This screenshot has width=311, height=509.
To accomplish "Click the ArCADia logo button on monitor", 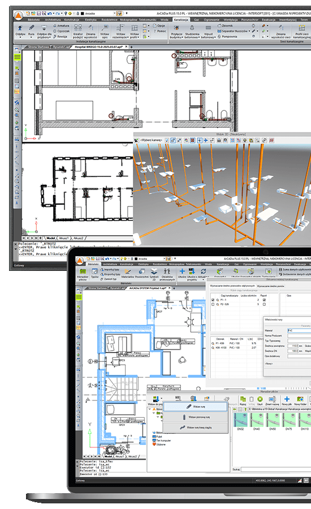I will (19, 15).
